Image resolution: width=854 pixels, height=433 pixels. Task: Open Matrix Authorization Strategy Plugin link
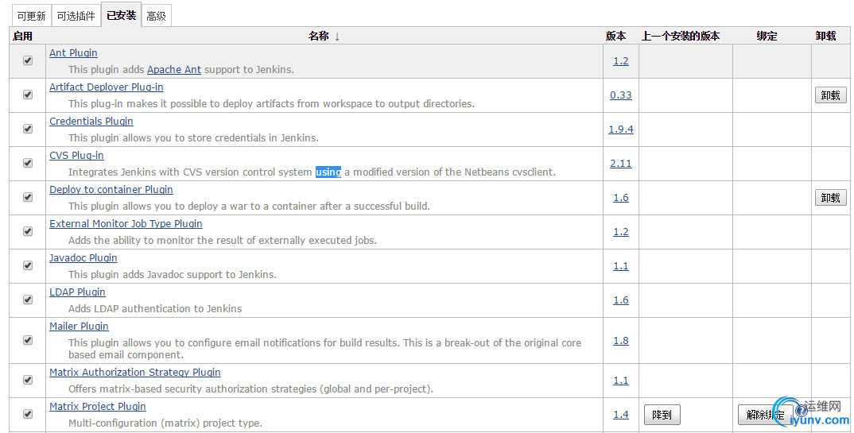tap(135, 373)
